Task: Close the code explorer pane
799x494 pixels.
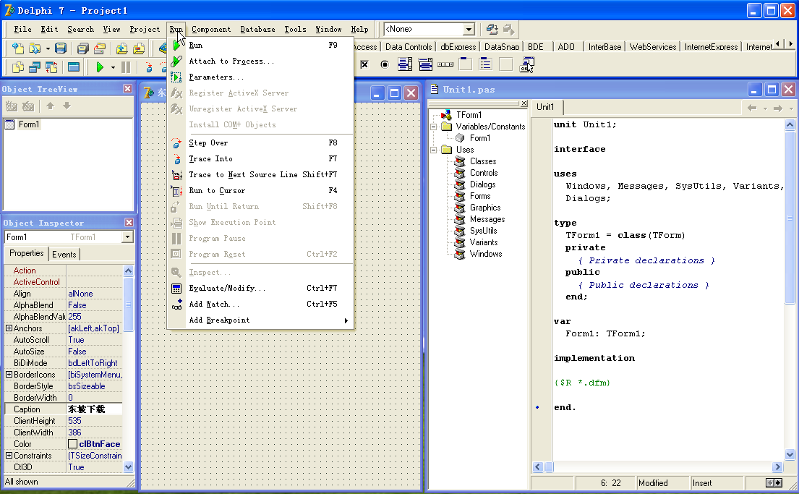Action: pyautogui.click(x=524, y=103)
